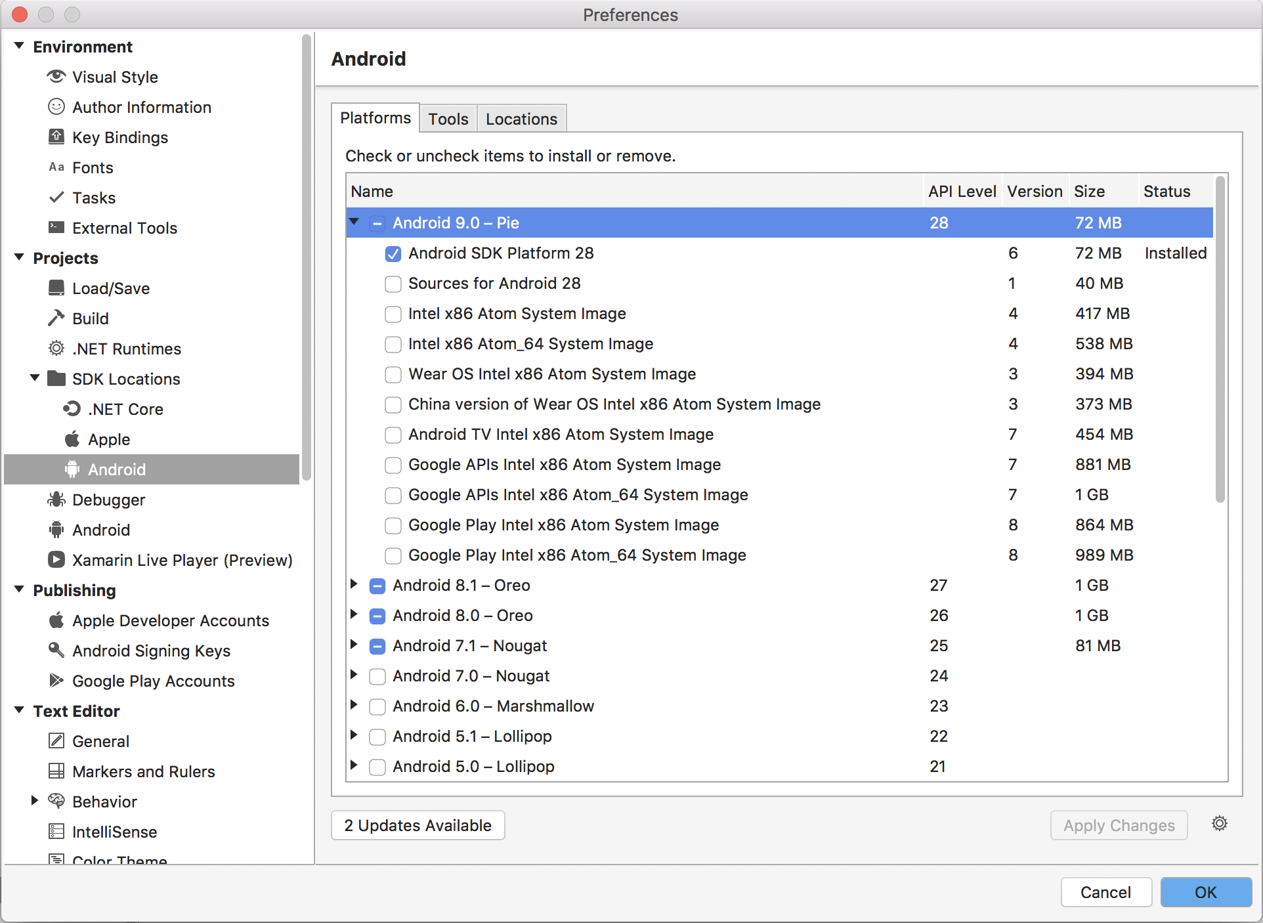
Task: Expand Android 5.0 – Lollipop
Action: 354,765
